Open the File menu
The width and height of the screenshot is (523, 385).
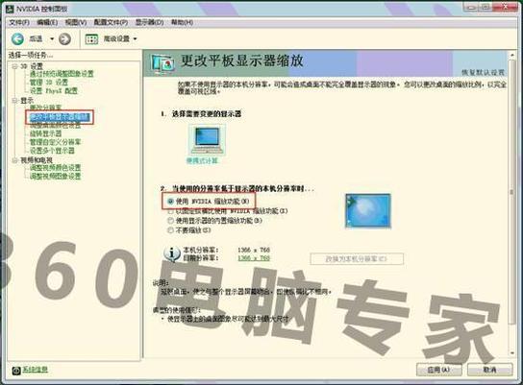(x=19, y=23)
